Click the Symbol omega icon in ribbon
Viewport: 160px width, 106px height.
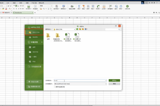click(x=121, y=6)
